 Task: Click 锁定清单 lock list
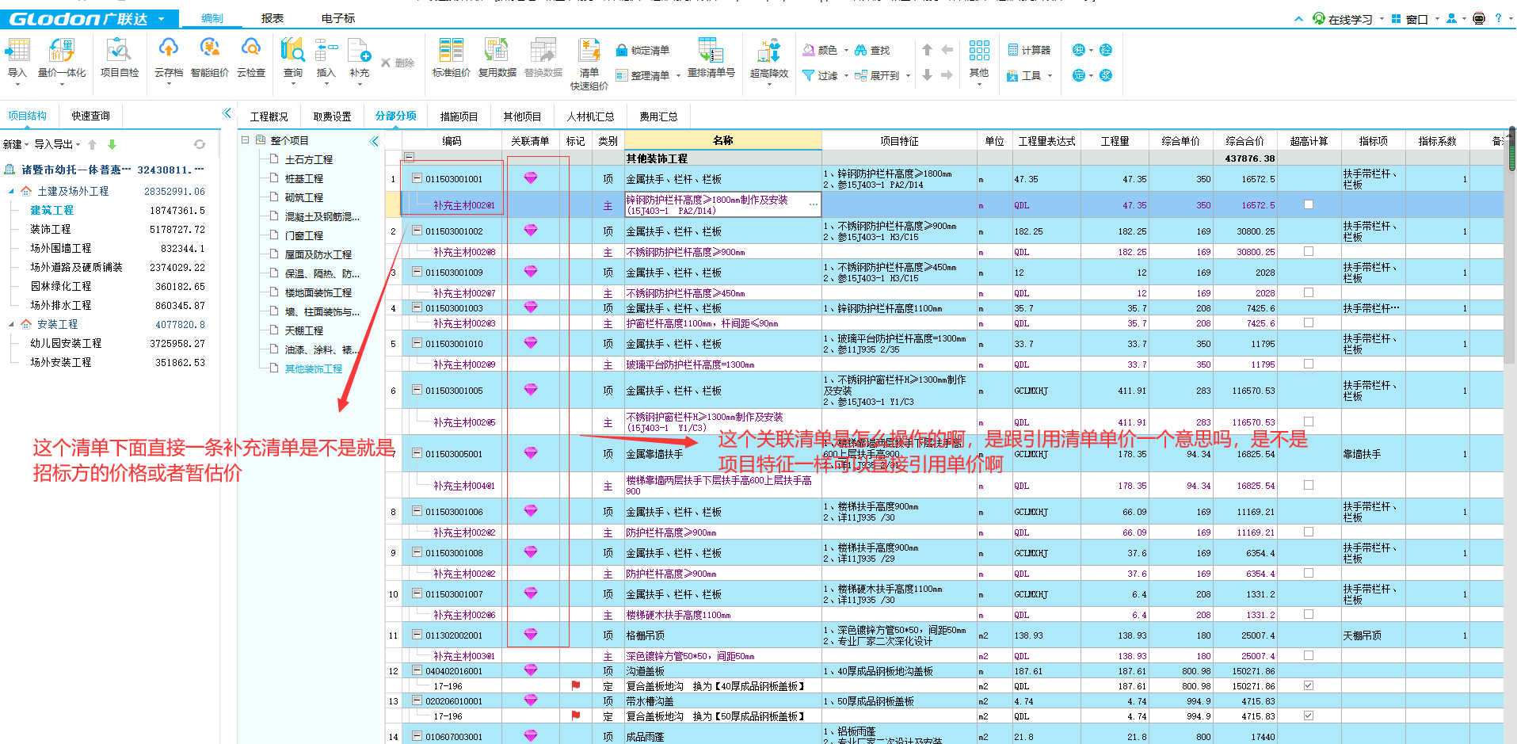(642, 51)
